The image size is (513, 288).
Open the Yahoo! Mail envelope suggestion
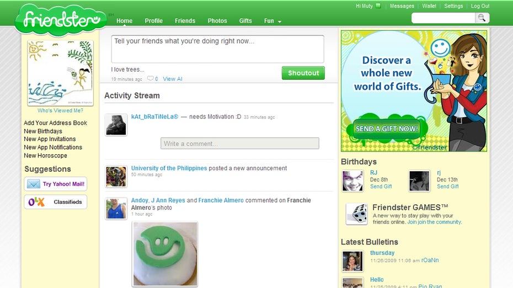tap(55, 184)
